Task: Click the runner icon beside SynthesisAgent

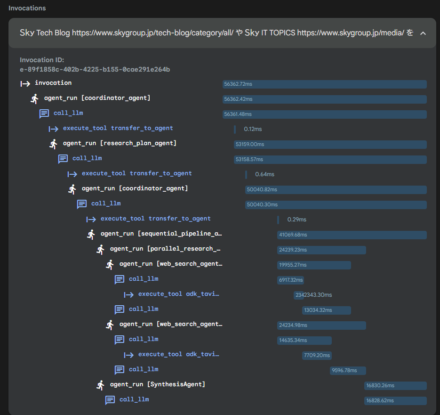Action: pyautogui.click(x=101, y=385)
